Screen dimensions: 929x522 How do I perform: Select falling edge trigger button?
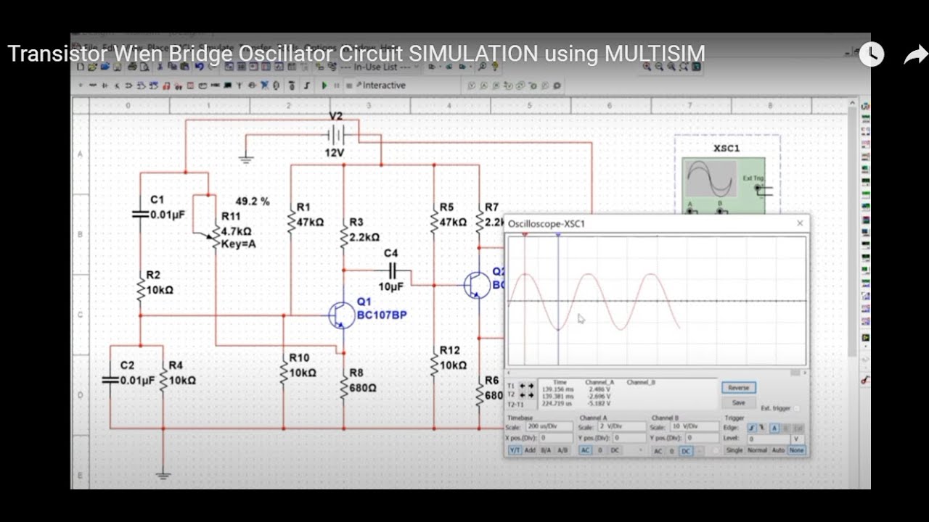[762, 428]
